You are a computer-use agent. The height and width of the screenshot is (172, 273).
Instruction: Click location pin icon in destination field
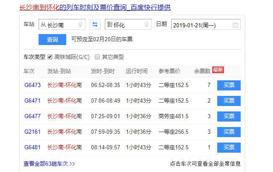pos(146,25)
